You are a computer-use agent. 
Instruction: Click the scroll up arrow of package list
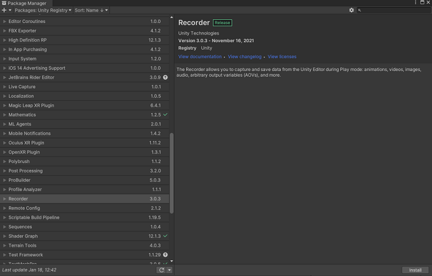pos(172,18)
